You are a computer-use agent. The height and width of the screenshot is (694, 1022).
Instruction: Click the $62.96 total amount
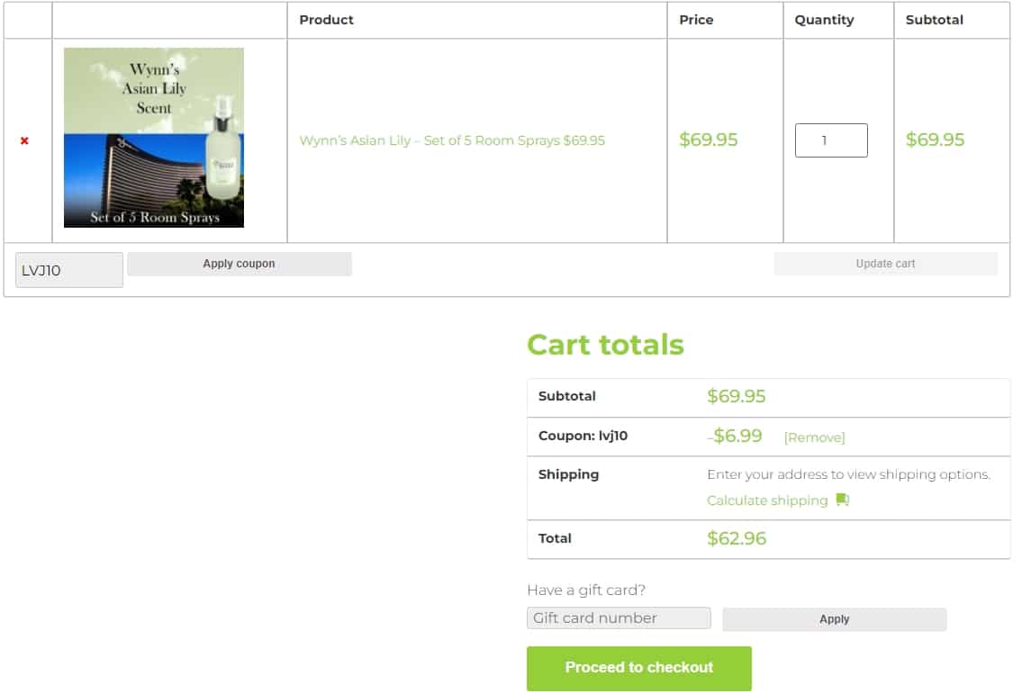click(737, 539)
